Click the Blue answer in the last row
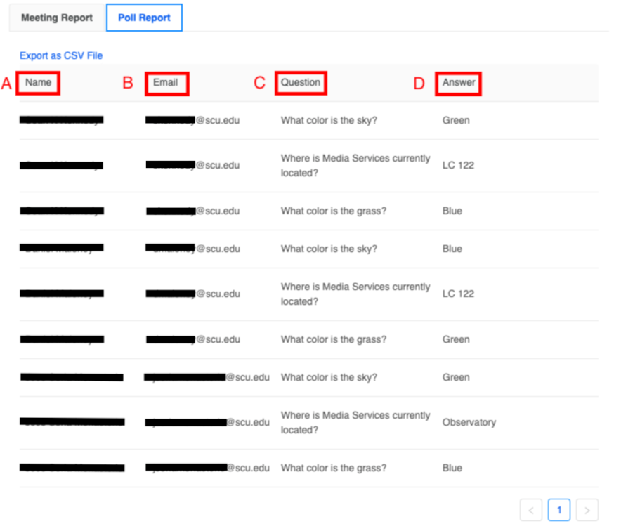Screen dimensions: 621x524 click(452, 468)
